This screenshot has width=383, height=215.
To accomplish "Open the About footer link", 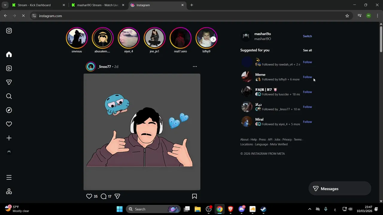I will pos(244,139).
